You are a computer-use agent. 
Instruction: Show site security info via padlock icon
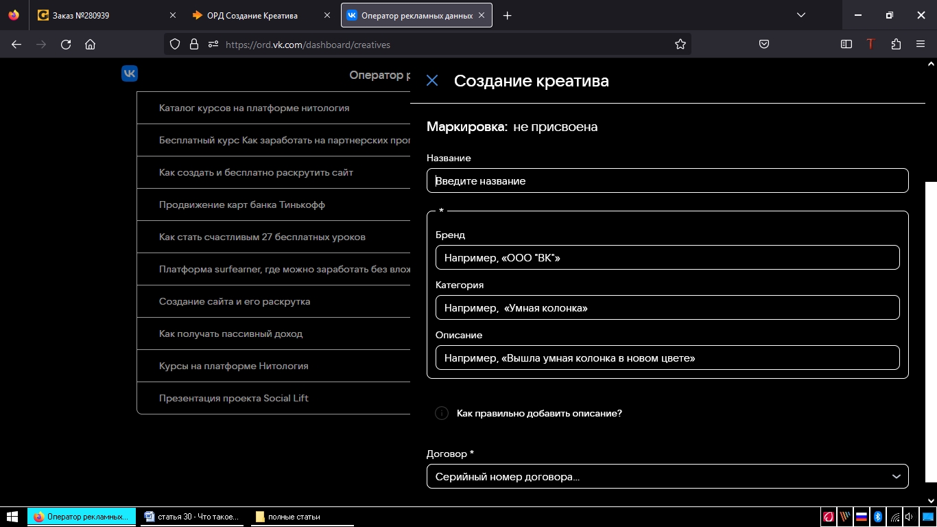pyautogui.click(x=194, y=45)
